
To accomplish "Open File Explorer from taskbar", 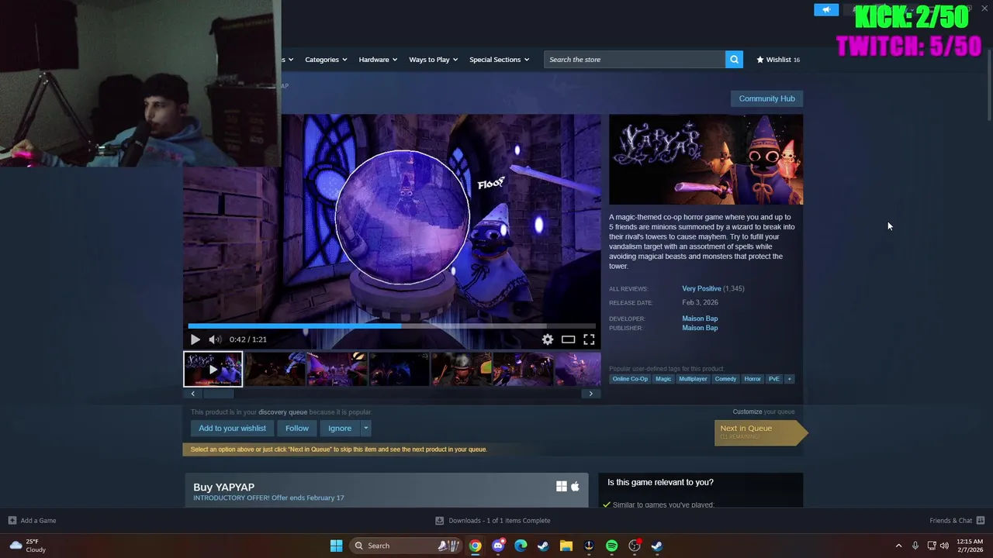I will (x=566, y=546).
